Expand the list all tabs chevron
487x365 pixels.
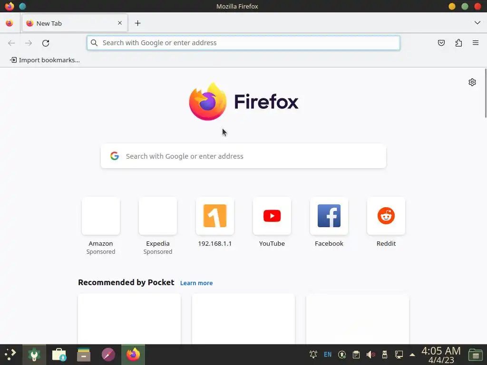pos(477,23)
